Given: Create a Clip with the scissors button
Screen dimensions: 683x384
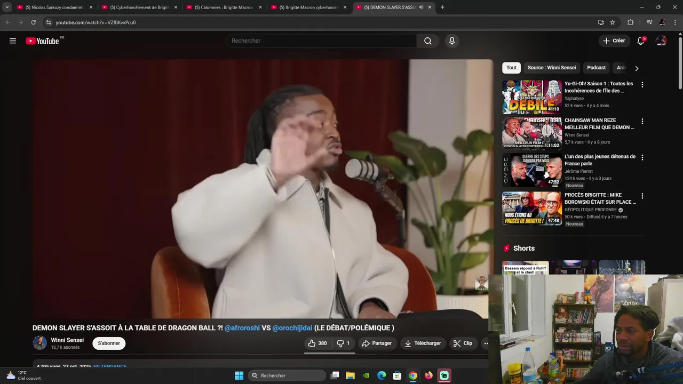Looking at the screenshot, I should click(x=463, y=343).
